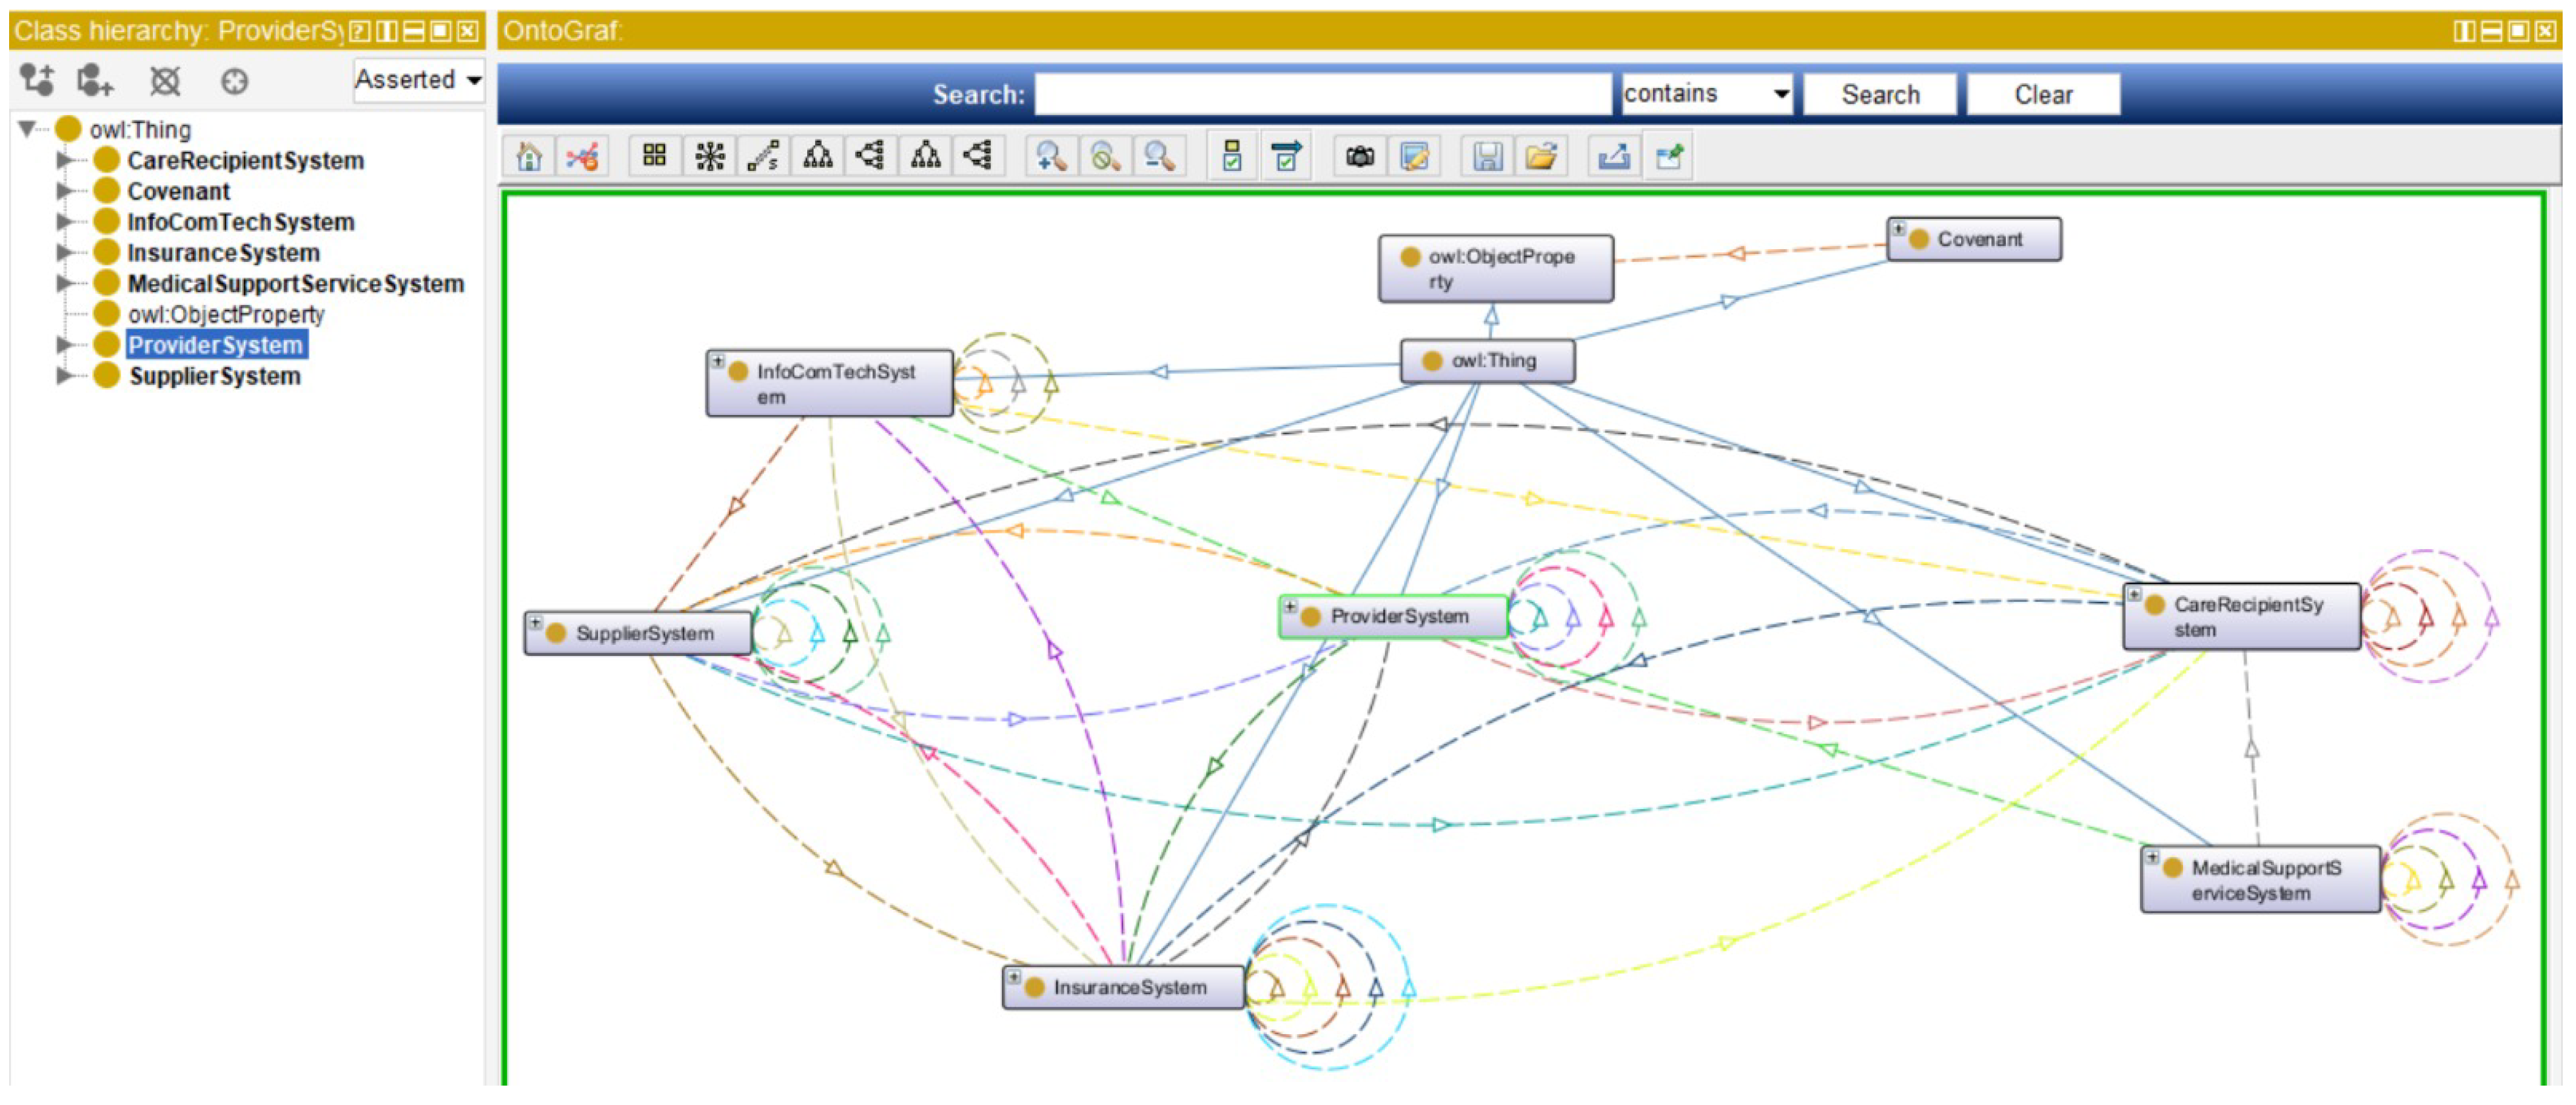
Task: Click the home icon in OntoGraf toolbar
Action: tap(529, 157)
